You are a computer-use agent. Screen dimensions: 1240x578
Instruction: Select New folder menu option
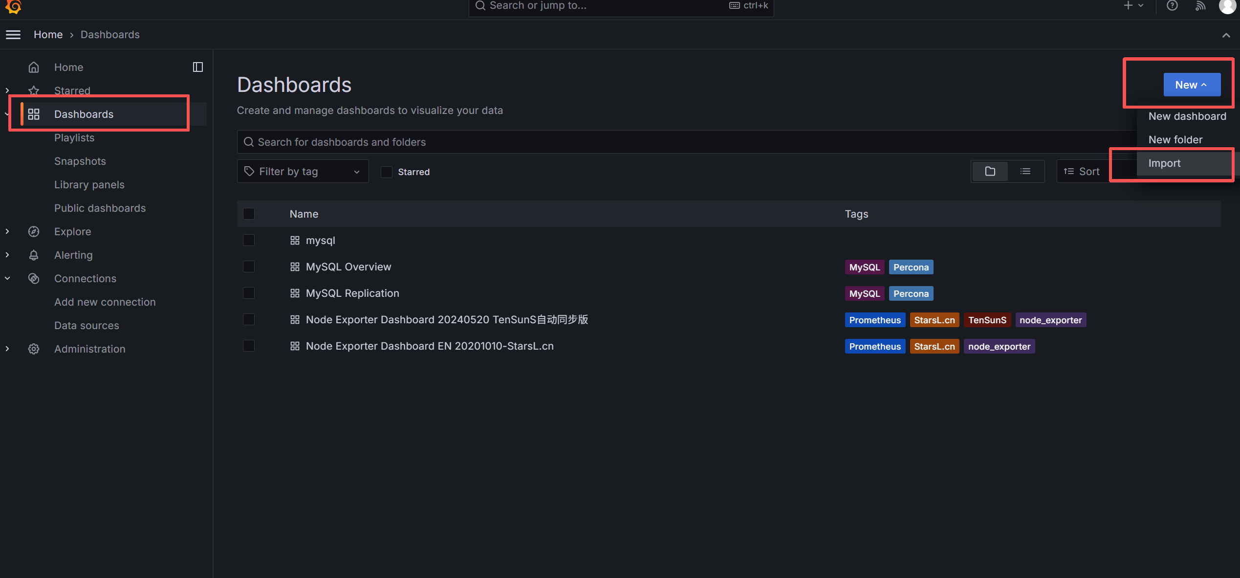1175,140
